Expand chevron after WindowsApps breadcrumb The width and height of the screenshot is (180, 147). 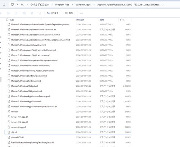tap(94, 5)
